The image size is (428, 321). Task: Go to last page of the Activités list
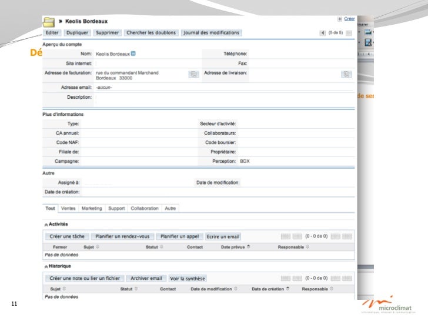tap(347, 236)
